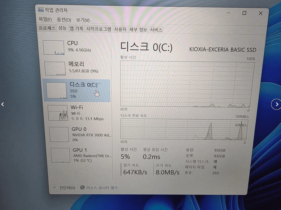Click the KIOXIA-EXCERIA BASIC SSD label
The width and height of the screenshot is (281, 210).
[x=223, y=50]
